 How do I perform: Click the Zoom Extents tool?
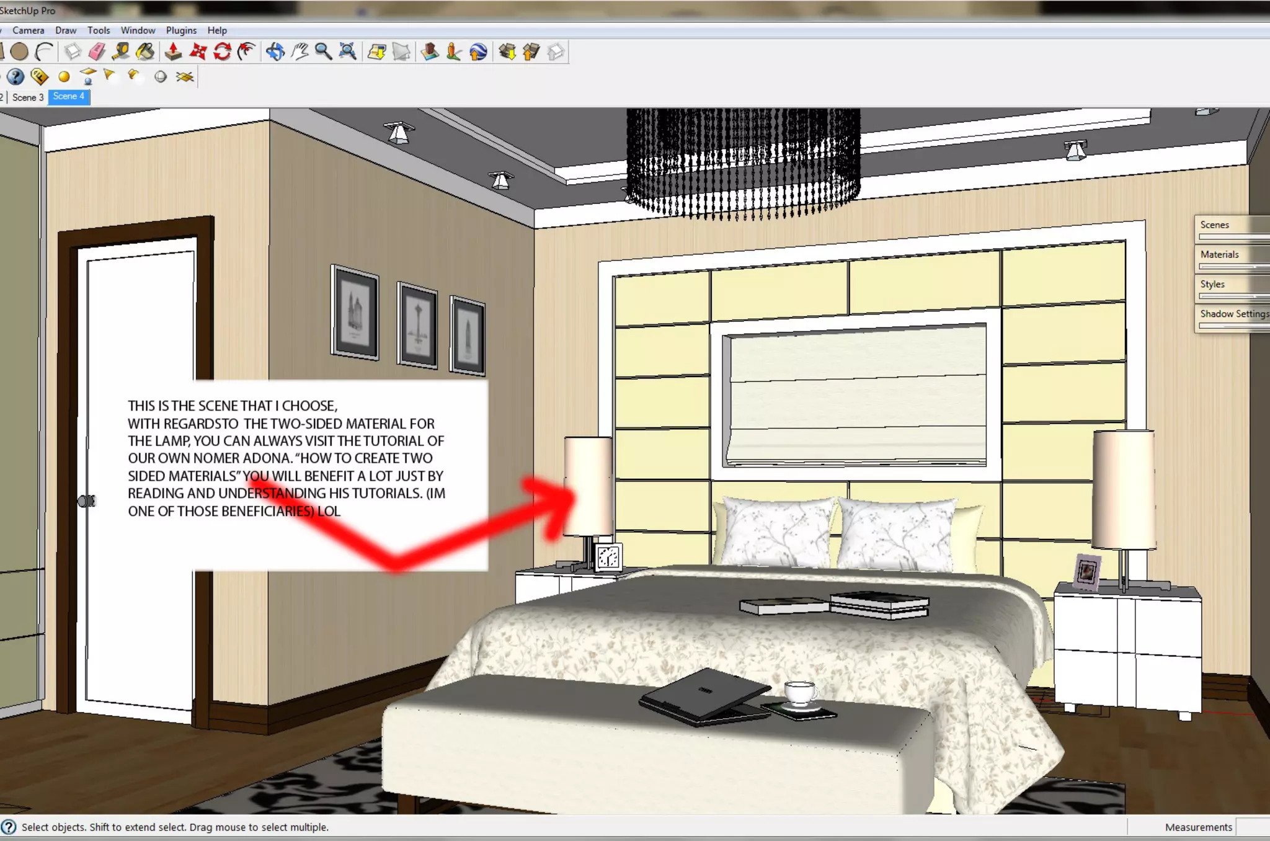pyautogui.click(x=348, y=51)
